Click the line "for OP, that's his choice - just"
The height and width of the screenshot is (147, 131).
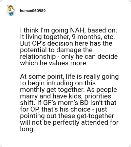tap(64, 109)
